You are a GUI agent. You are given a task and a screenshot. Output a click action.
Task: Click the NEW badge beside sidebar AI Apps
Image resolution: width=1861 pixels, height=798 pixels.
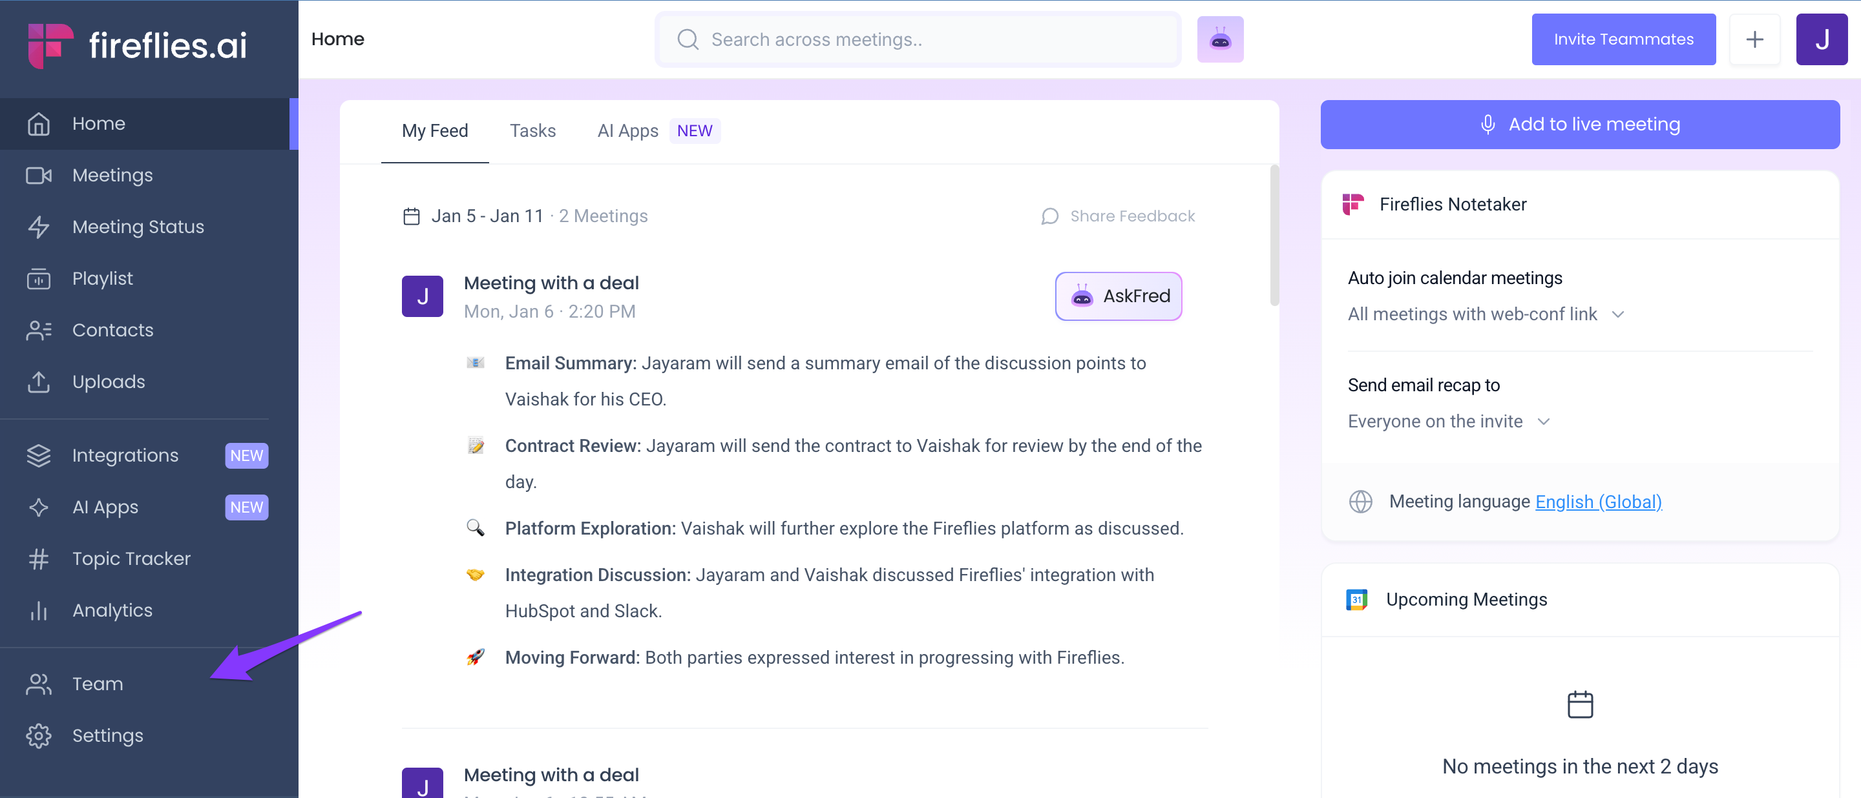[246, 507]
